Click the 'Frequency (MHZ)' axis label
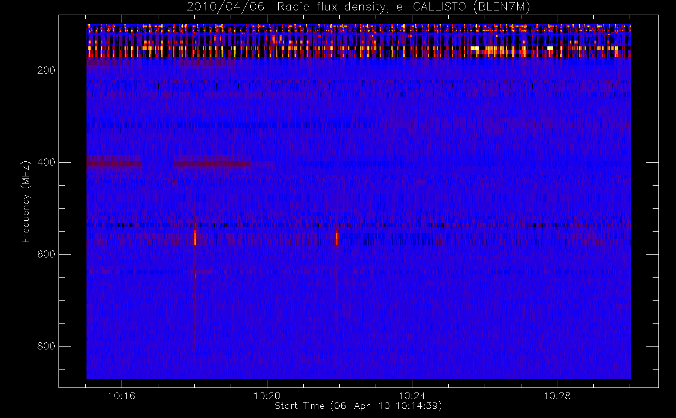 click(x=26, y=201)
